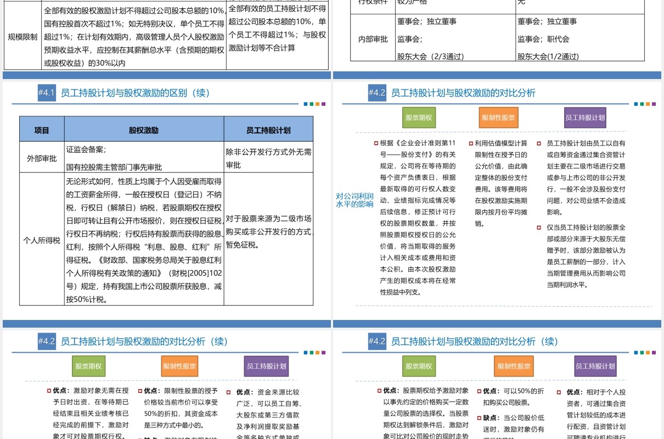
Task: Click the paragraph beginning 仅当员工持股计划的股票全部
Action: point(586,256)
